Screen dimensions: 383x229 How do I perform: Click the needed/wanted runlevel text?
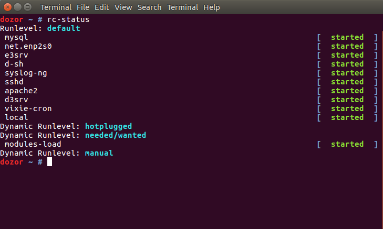(115, 135)
